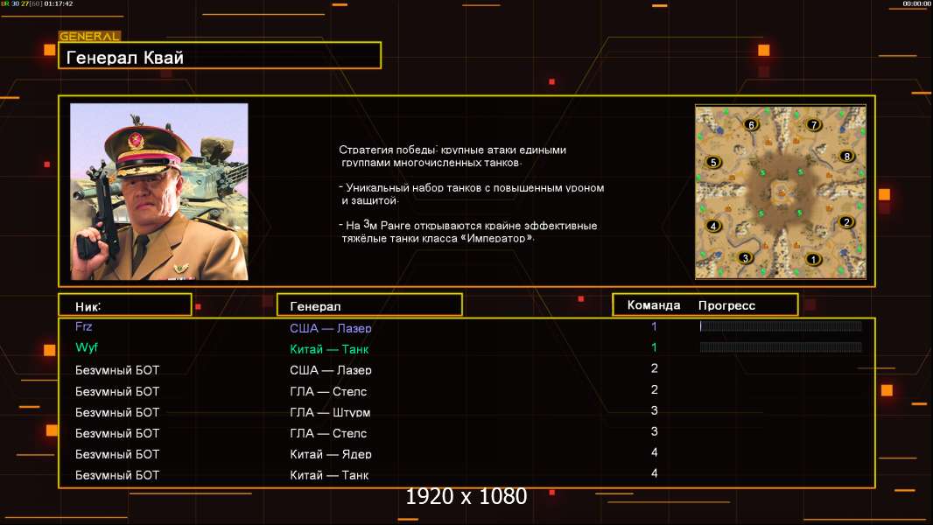Click the "ГЛА — Штурм" general entry

pos(330,412)
